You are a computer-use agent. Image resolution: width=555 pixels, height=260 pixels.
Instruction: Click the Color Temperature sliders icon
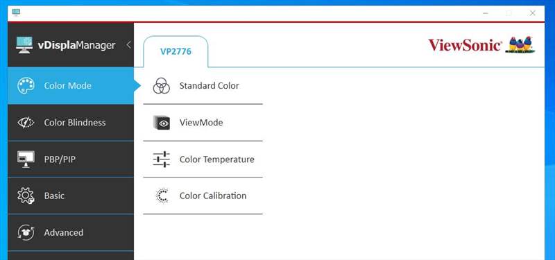pos(162,159)
